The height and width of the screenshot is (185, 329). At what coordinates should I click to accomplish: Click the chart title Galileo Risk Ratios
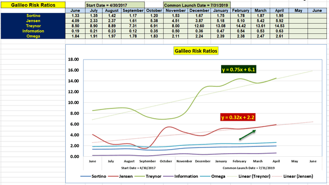[196, 51]
